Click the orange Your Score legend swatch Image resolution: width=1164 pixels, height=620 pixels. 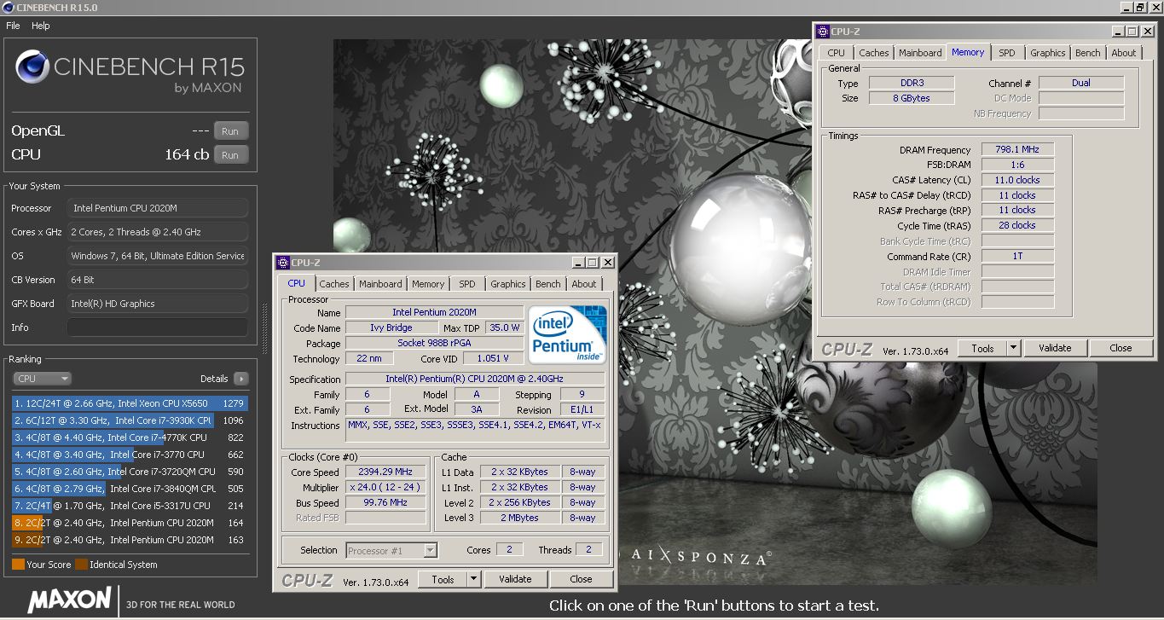click(18, 565)
